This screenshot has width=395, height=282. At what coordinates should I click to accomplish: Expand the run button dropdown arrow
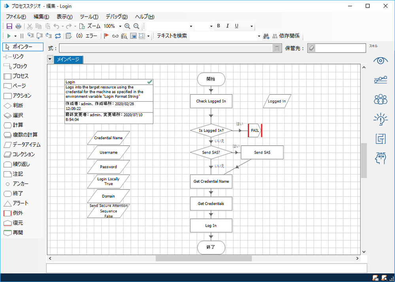(15, 36)
